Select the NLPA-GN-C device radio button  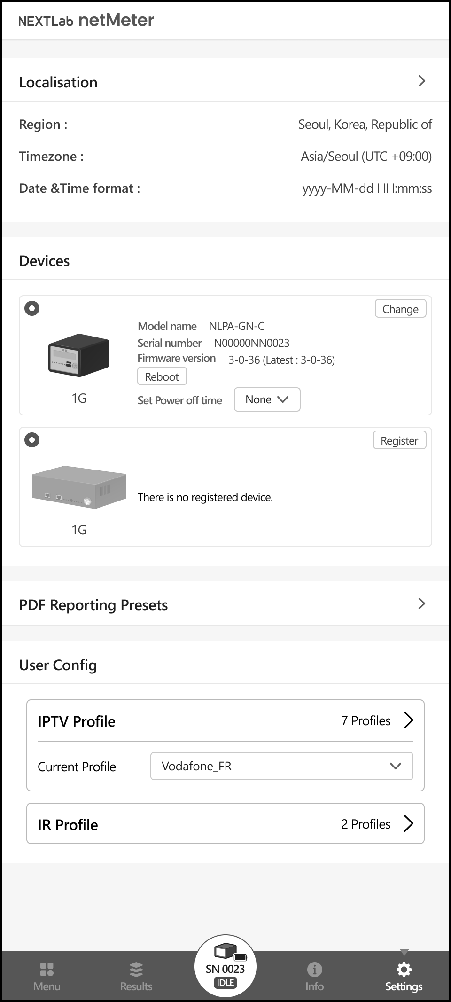click(x=32, y=308)
